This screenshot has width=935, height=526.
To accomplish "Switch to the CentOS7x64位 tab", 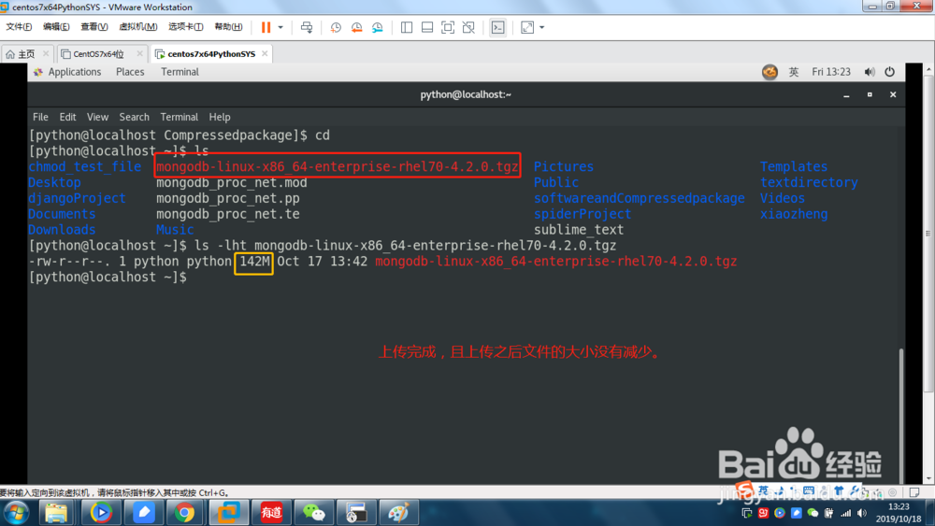I will click(x=98, y=54).
